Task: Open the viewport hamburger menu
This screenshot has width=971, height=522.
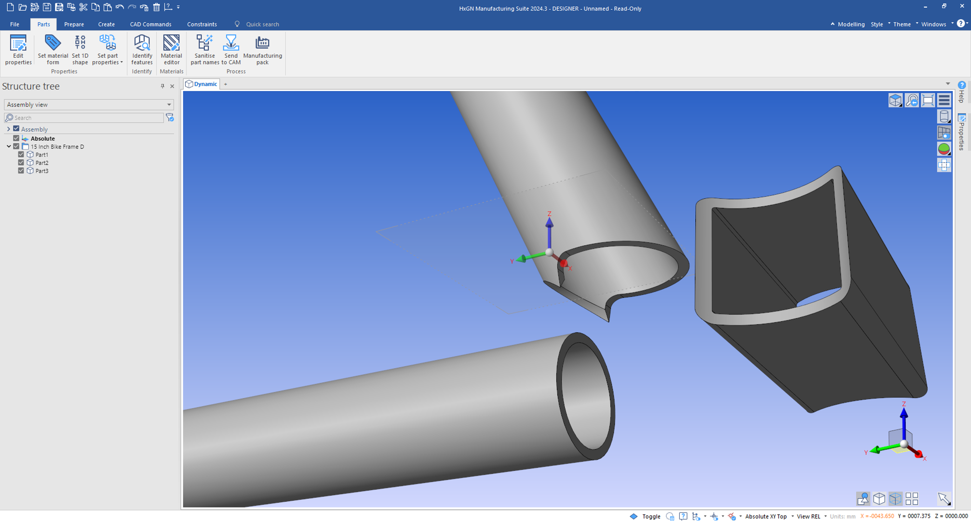Action: point(944,100)
